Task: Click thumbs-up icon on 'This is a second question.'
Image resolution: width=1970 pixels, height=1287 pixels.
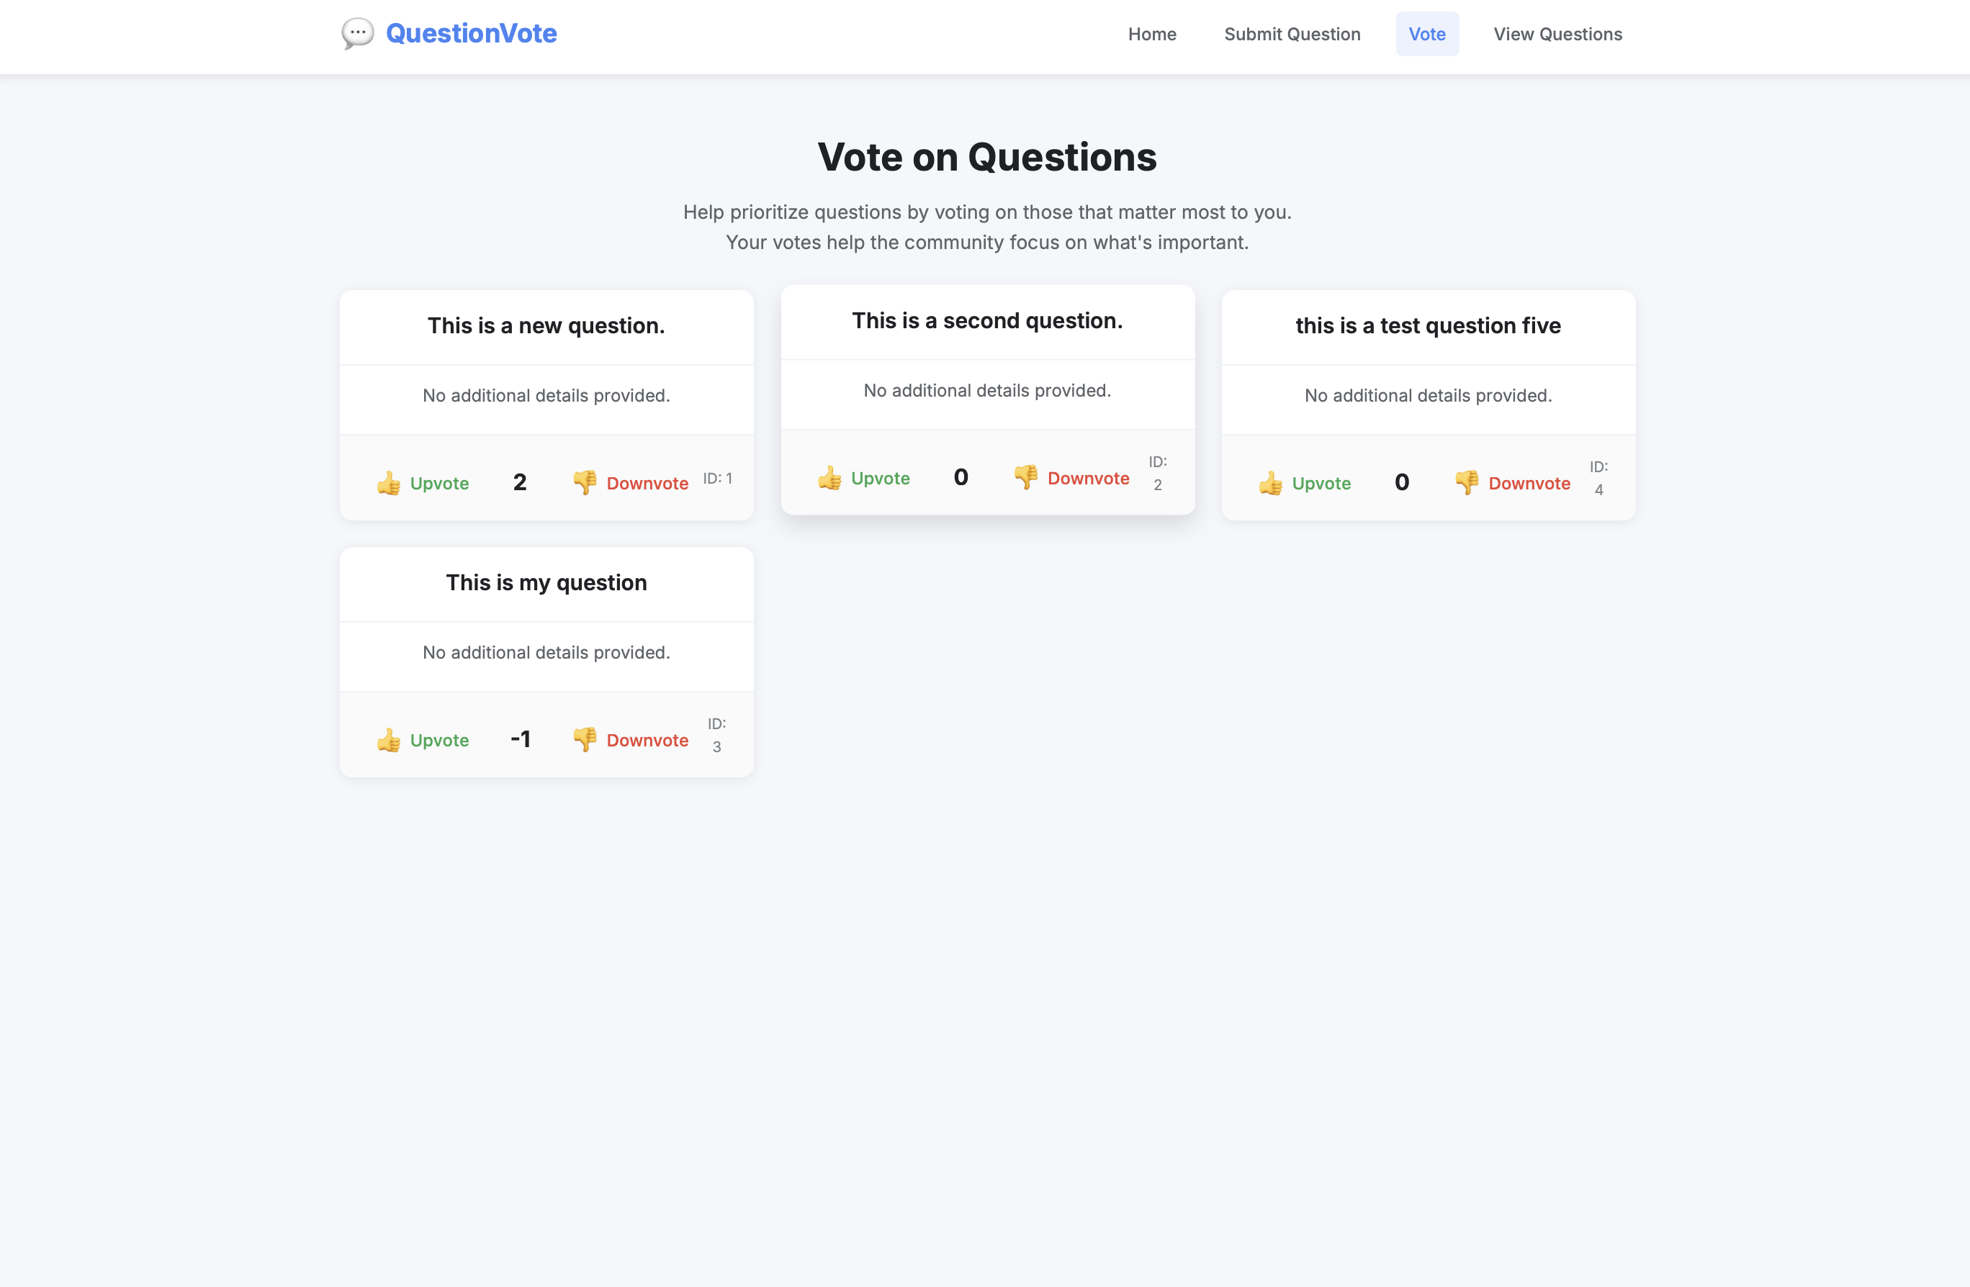Action: pos(830,477)
